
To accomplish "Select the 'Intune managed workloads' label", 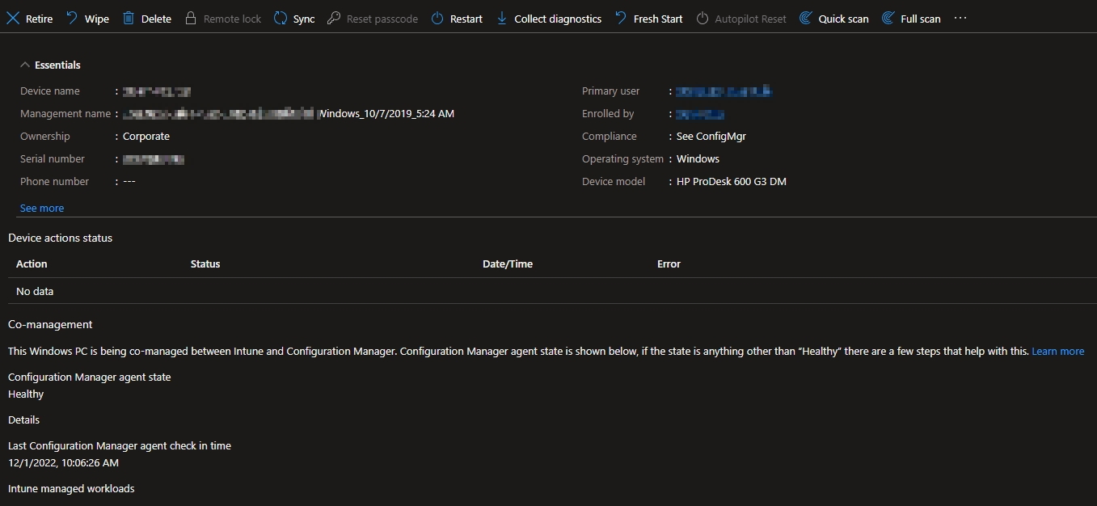I will click(x=71, y=488).
